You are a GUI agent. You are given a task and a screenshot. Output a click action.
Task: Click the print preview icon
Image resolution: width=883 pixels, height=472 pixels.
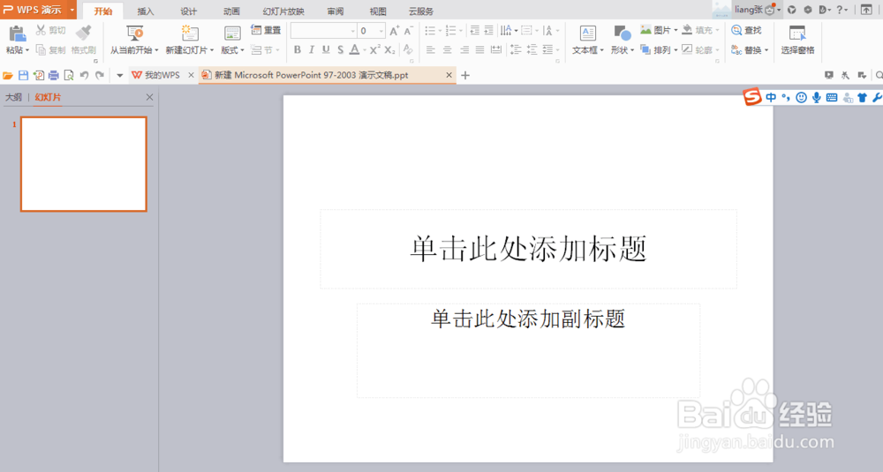click(x=69, y=75)
